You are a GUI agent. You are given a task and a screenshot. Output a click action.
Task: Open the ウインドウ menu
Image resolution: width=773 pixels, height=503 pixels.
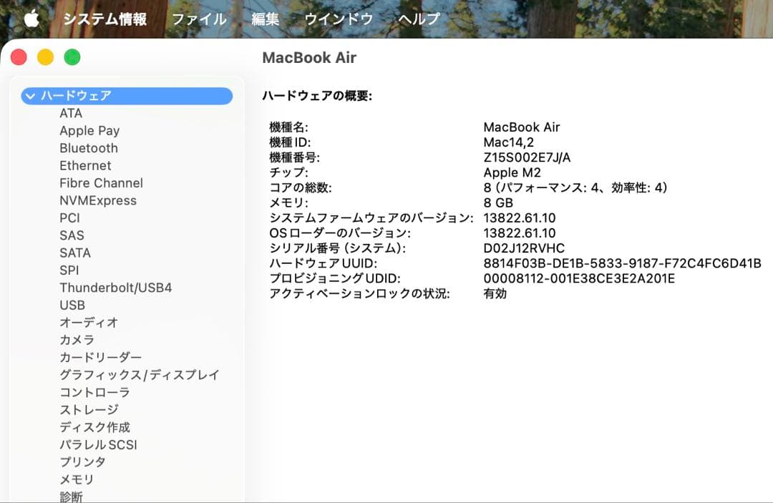pos(338,19)
